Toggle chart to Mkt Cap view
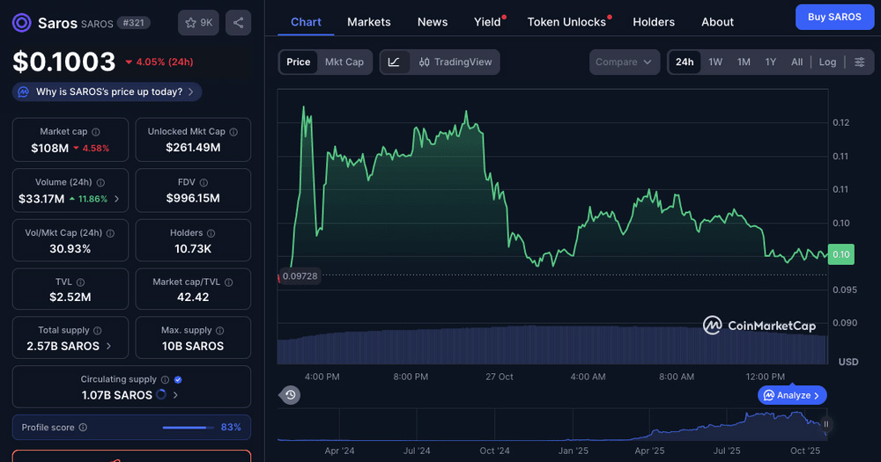Screen dimensions: 881x462 tap(344, 62)
